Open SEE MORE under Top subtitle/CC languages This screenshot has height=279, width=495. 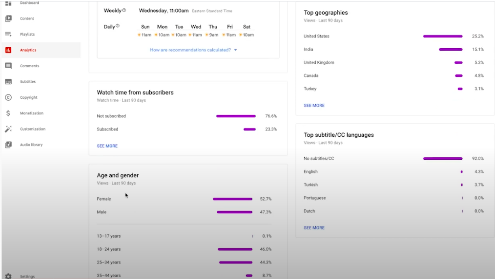tap(314, 228)
